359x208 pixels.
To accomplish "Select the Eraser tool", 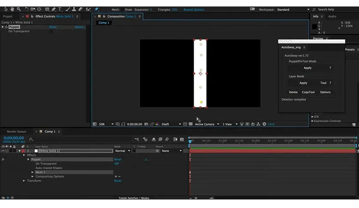I will (80, 9).
